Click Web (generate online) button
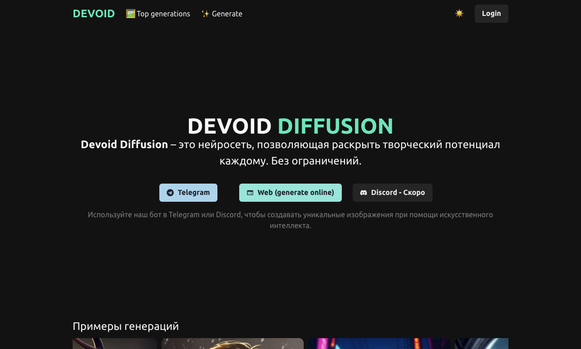 click(290, 193)
